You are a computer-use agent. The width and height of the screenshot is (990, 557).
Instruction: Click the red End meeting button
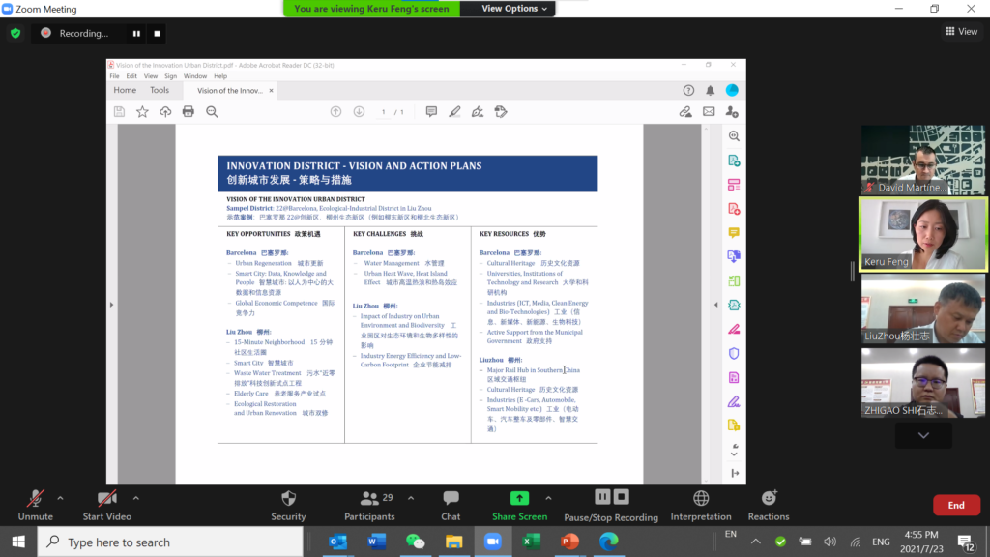[955, 505]
